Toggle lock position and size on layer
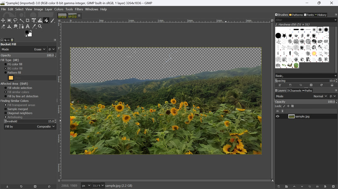 [288, 106]
